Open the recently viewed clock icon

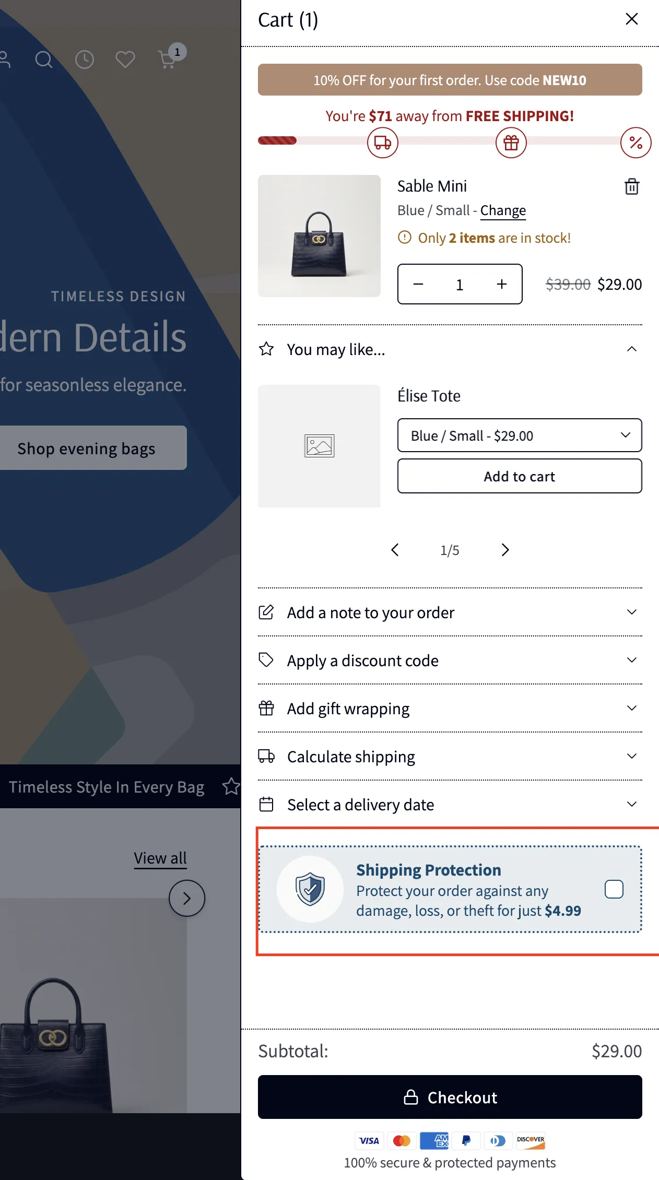[85, 60]
